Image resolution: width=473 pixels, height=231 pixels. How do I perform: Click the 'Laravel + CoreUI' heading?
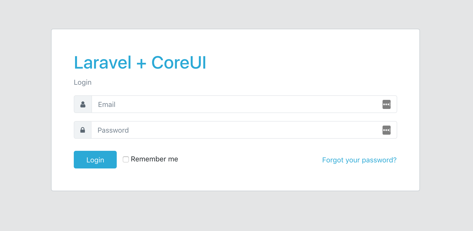(x=140, y=63)
